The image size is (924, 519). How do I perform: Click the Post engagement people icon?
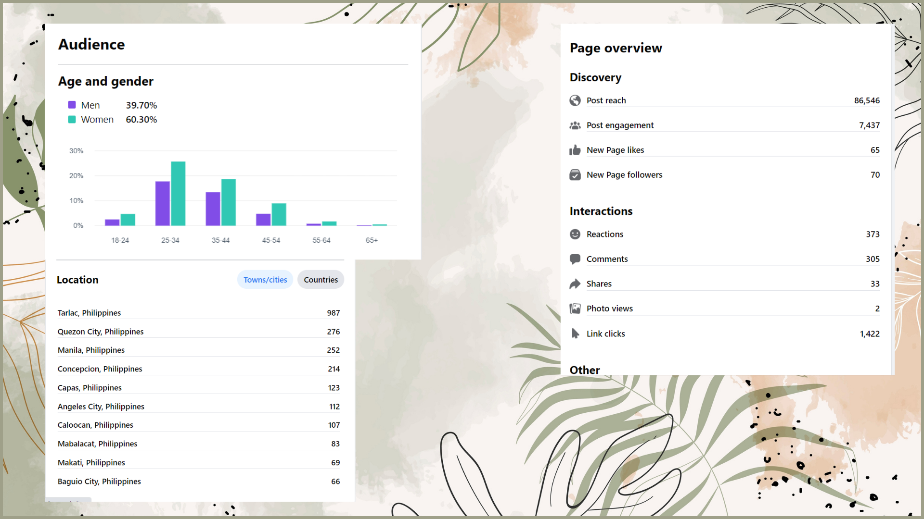click(575, 125)
